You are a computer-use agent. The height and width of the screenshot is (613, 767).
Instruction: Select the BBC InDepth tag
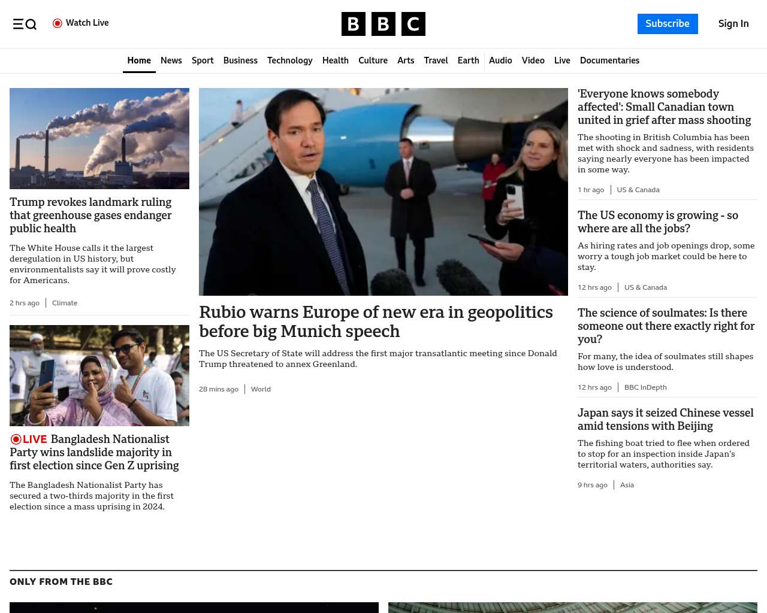tap(645, 387)
